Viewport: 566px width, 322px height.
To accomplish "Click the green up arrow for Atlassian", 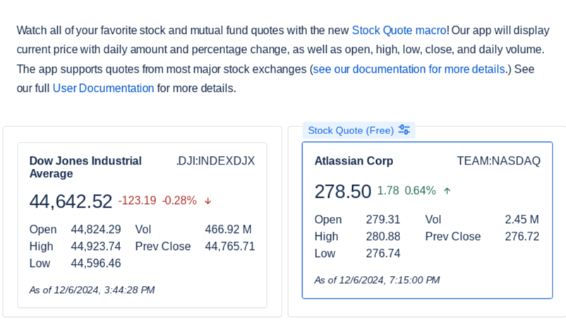I will click(447, 191).
